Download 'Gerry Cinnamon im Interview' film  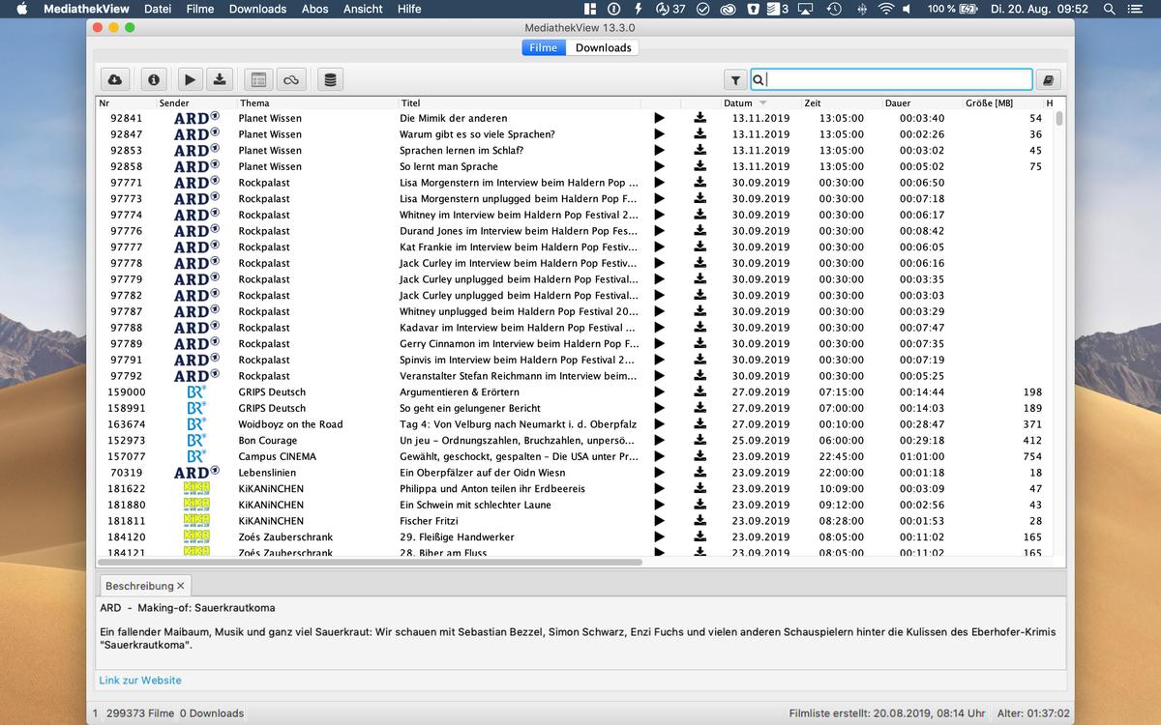[700, 343]
